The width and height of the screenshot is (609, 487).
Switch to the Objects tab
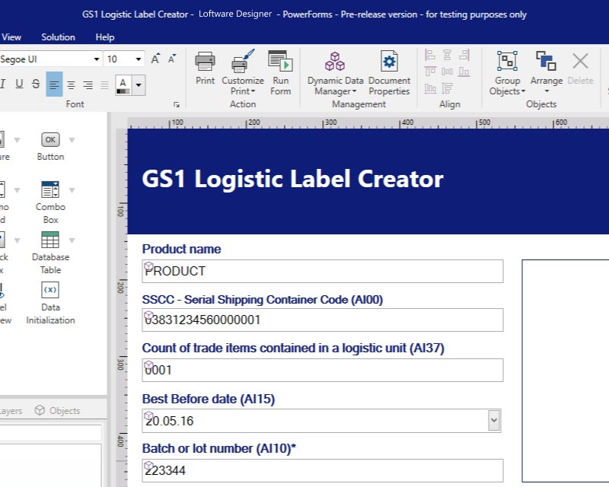click(58, 410)
